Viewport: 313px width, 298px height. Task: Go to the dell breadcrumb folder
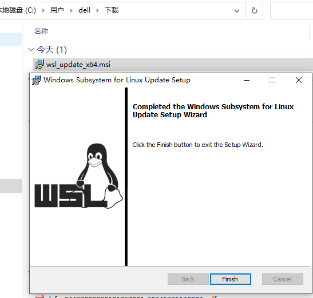coord(84,10)
